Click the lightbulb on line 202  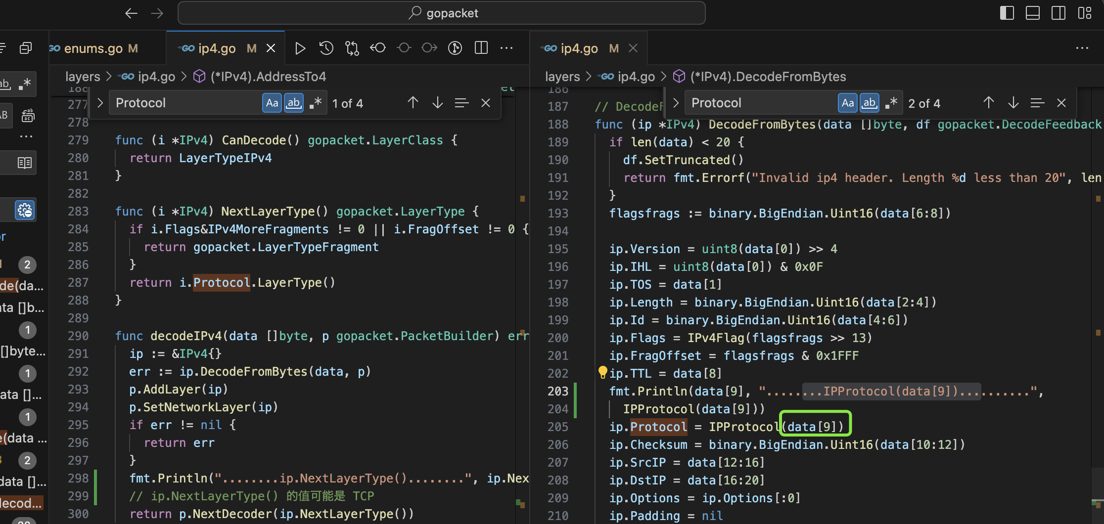(602, 372)
